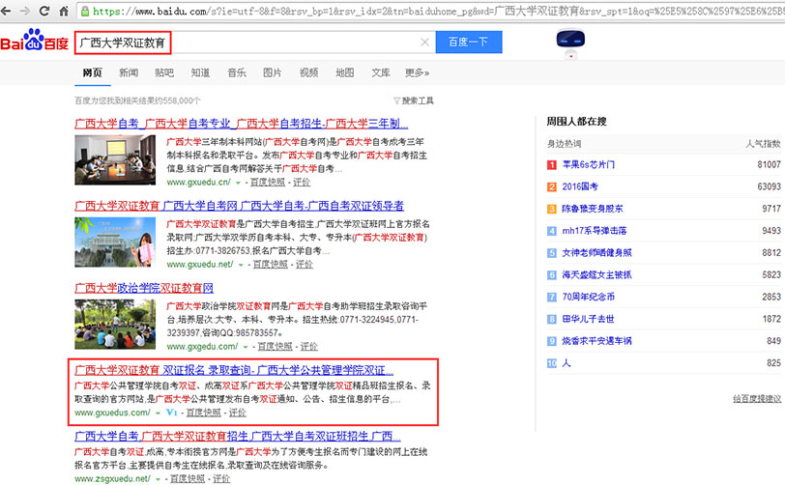The width and height of the screenshot is (785, 485).
Task: Open 百度快照 for www.gxuedus.com result
Action: [x=204, y=413]
